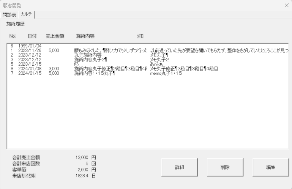The height and width of the screenshot is (189, 292).
Task: Select the 2024/01/08 record row
Action: 147,69
